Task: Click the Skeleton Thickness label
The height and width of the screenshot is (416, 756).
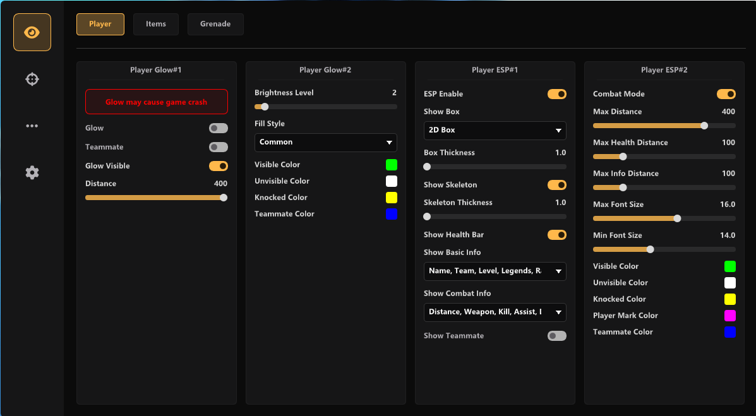Action: click(x=458, y=203)
